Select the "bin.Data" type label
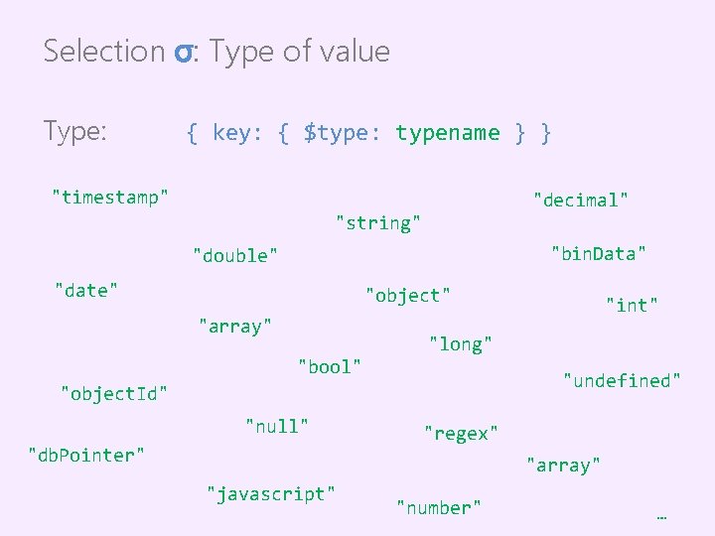This screenshot has height=536, width=715. tap(599, 253)
